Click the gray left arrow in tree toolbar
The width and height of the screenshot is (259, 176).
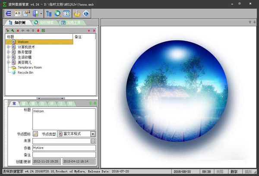click(23, 31)
